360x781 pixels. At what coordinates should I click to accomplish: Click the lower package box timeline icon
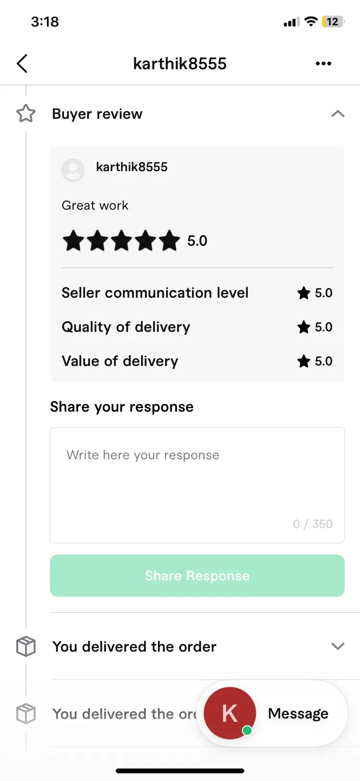click(26, 714)
